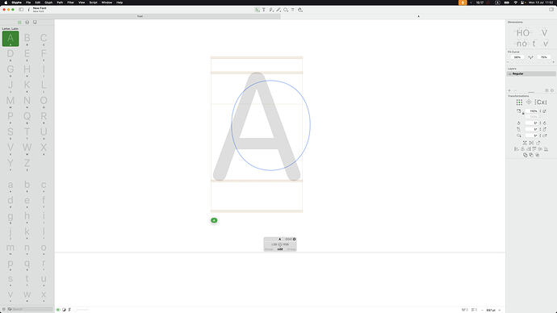Select the Hand tool
557x313 pixels.
[300, 10]
